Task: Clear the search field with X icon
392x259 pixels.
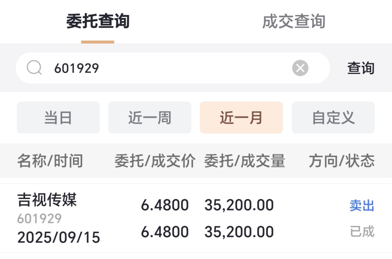Action: pyautogui.click(x=300, y=68)
